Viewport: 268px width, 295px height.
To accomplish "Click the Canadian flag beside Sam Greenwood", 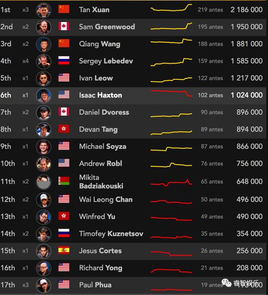I will click(64, 26).
